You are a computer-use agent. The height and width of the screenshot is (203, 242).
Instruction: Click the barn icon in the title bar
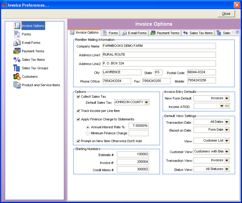click(x=4, y=5)
